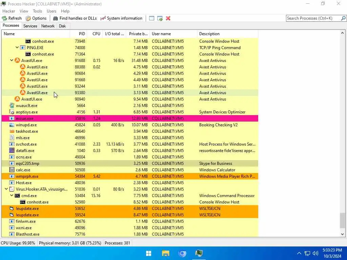Click the search magnifier icon
The height and width of the screenshot is (260, 347).
point(343,18)
